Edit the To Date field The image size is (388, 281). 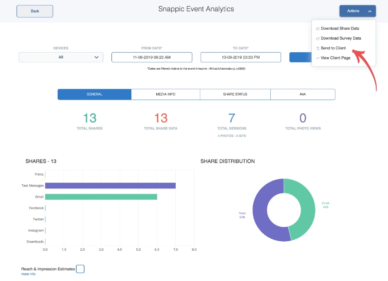pyautogui.click(x=241, y=57)
